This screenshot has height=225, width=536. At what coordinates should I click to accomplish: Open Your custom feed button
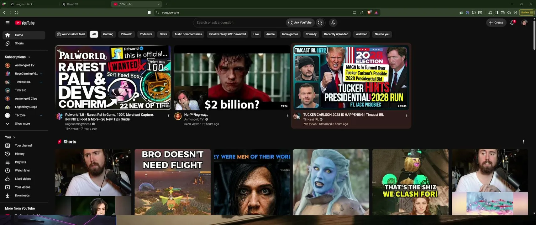[x=71, y=34]
